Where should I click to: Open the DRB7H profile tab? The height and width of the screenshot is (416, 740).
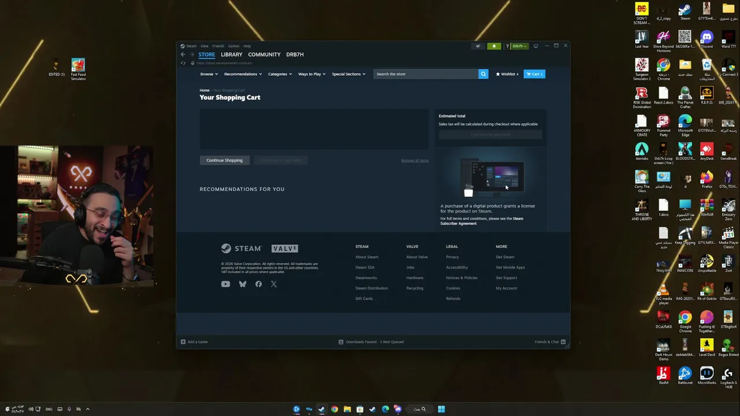295,54
